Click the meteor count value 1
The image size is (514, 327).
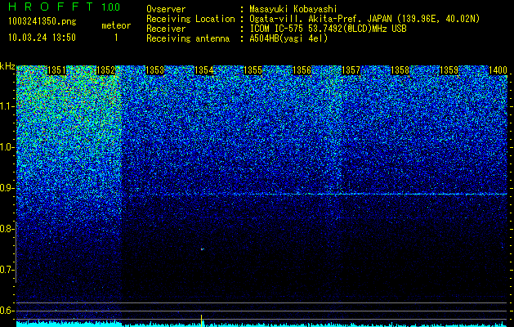tap(116, 38)
